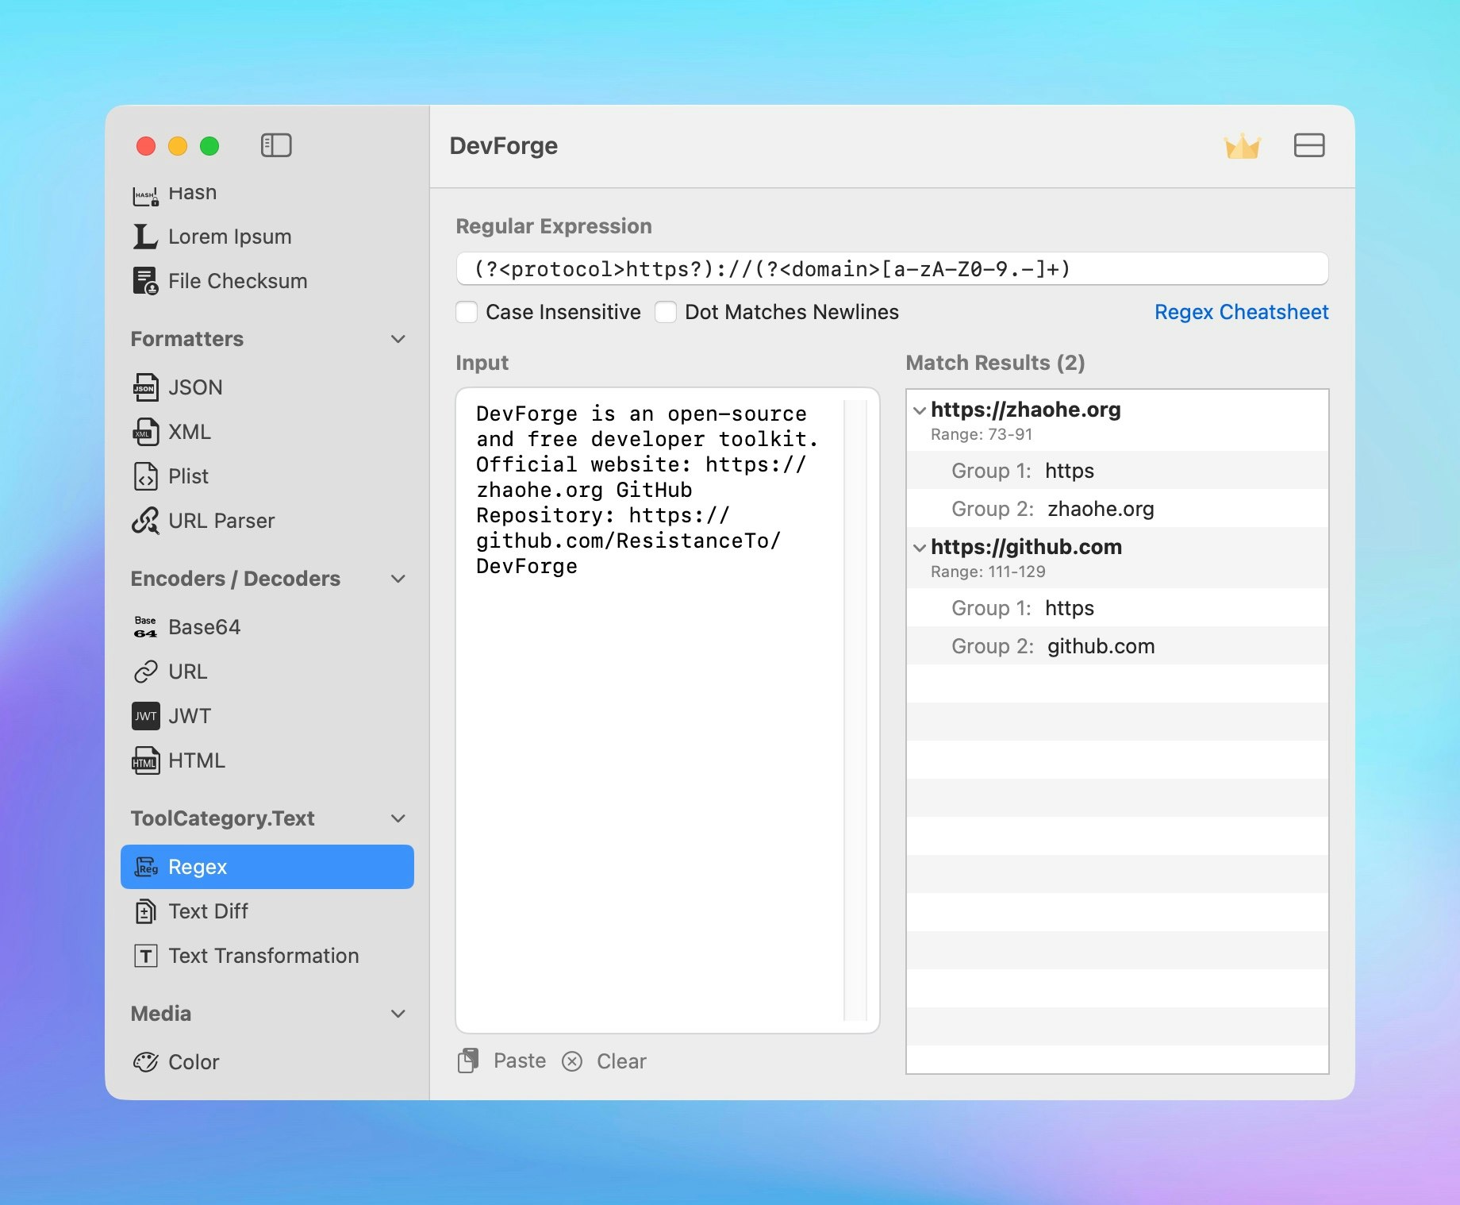This screenshot has width=1460, height=1205.
Task: Enable the Case Insensitive checkbox
Action: (x=467, y=312)
